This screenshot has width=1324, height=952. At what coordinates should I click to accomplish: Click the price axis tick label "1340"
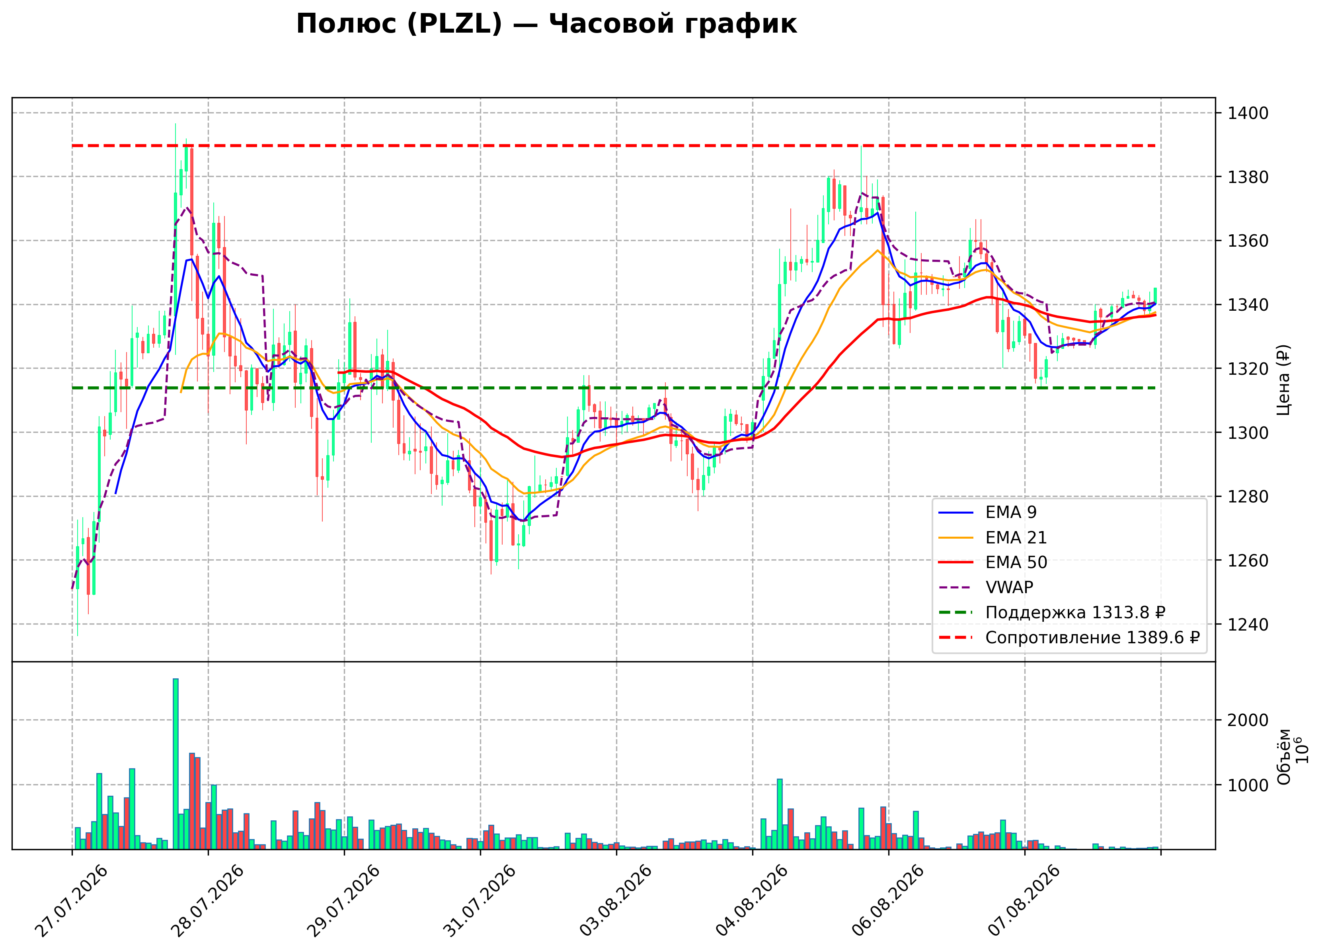tap(1248, 305)
